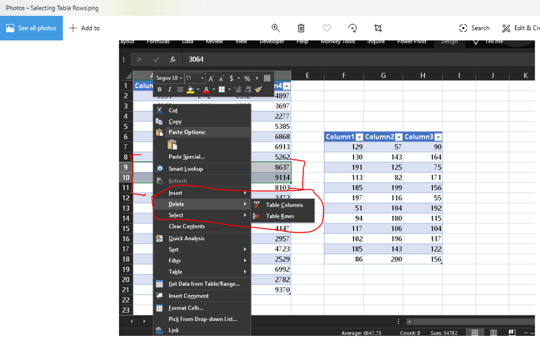Open the crop tool in Photos

[378, 28]
